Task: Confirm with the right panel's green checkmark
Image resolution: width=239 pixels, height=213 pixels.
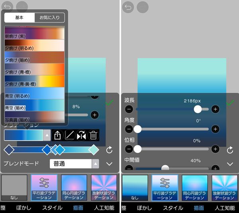Action: pos(231,103)
